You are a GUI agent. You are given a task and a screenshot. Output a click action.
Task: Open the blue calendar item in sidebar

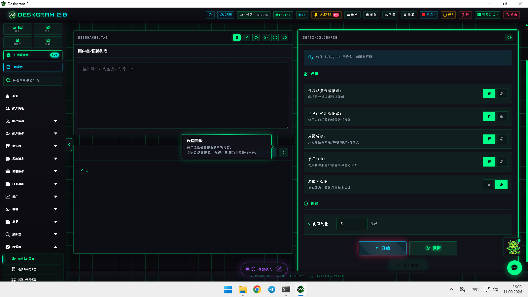33,67
